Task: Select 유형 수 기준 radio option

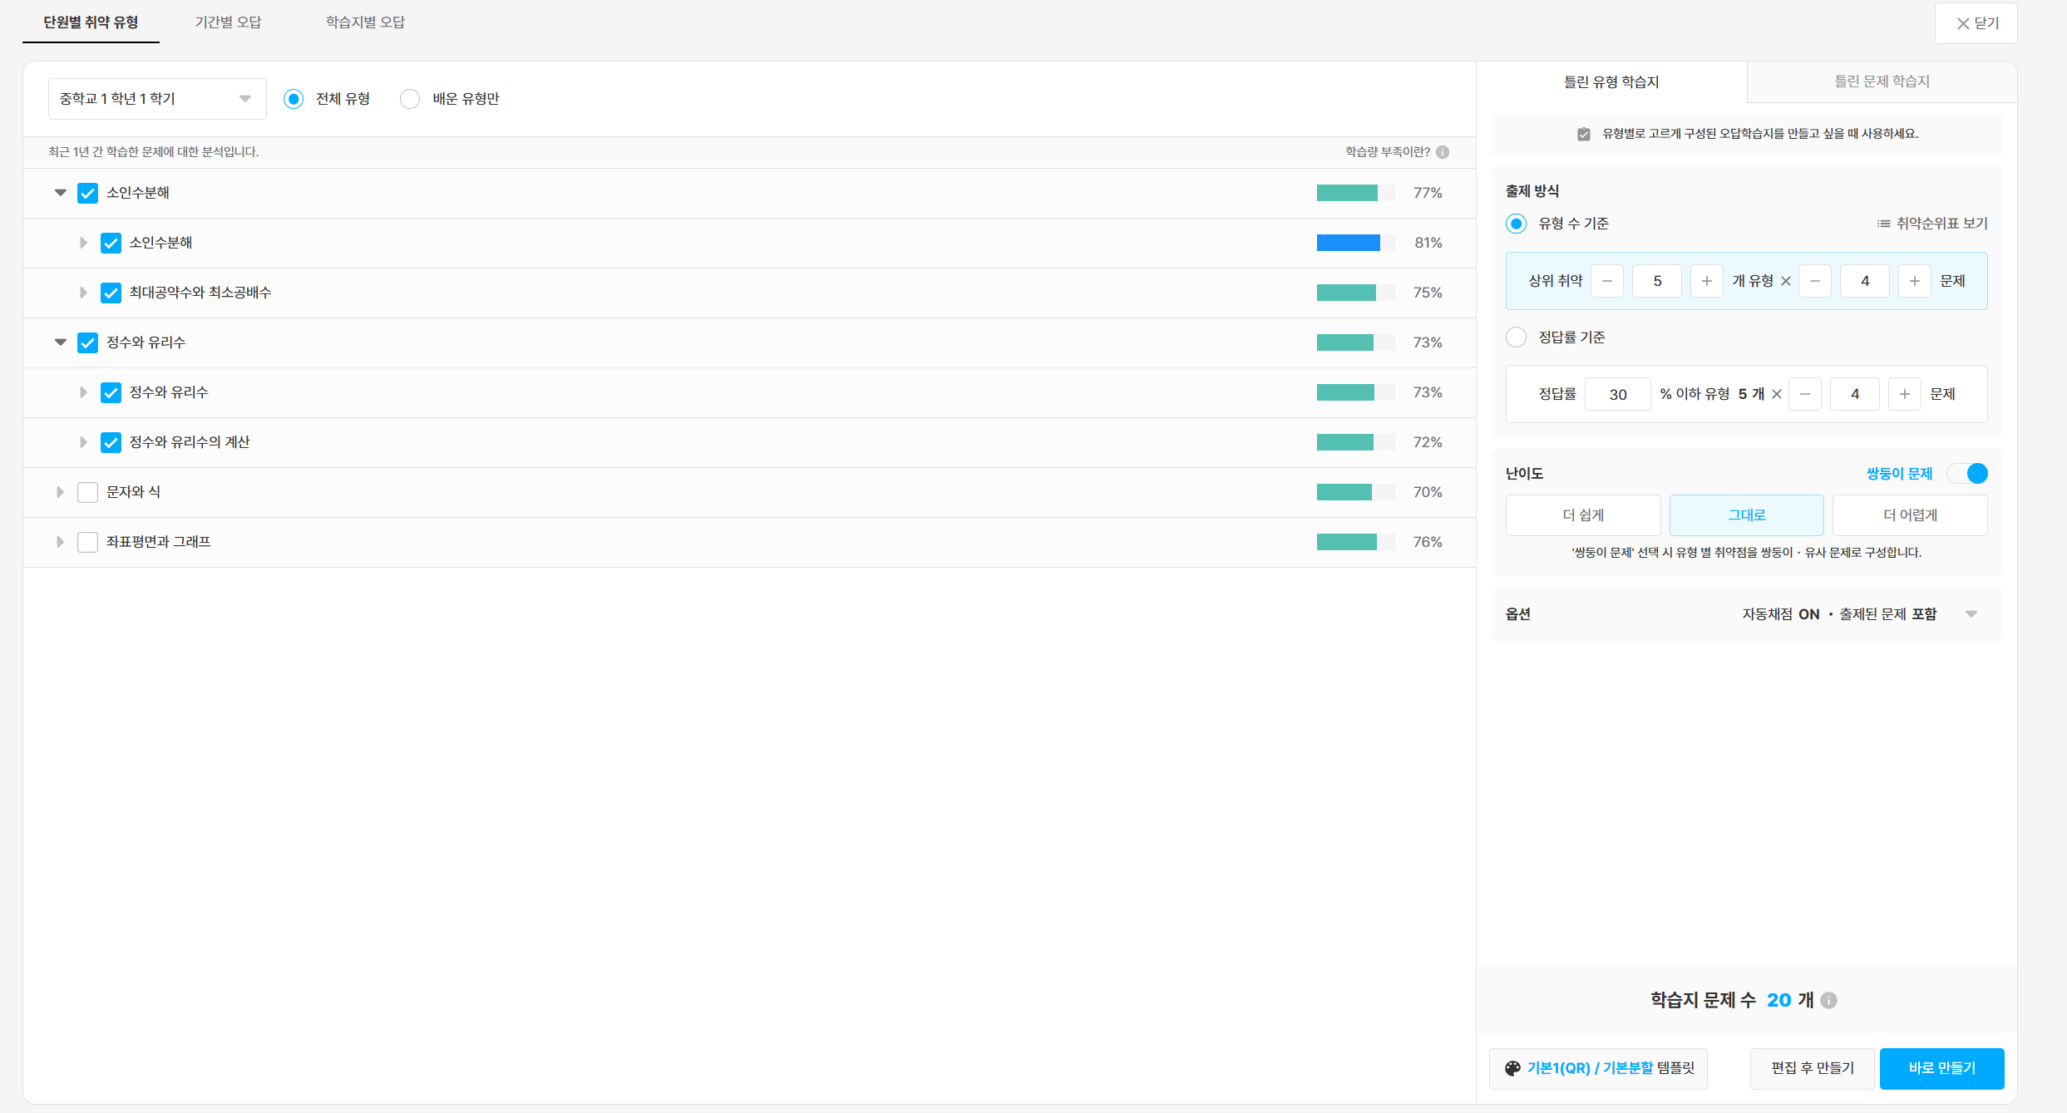Action: click(1517, 224)
